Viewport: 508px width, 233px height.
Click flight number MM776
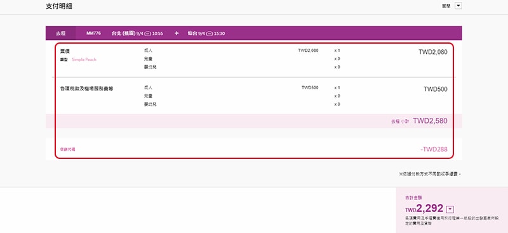pyautogui.click(x=93, y=34)
